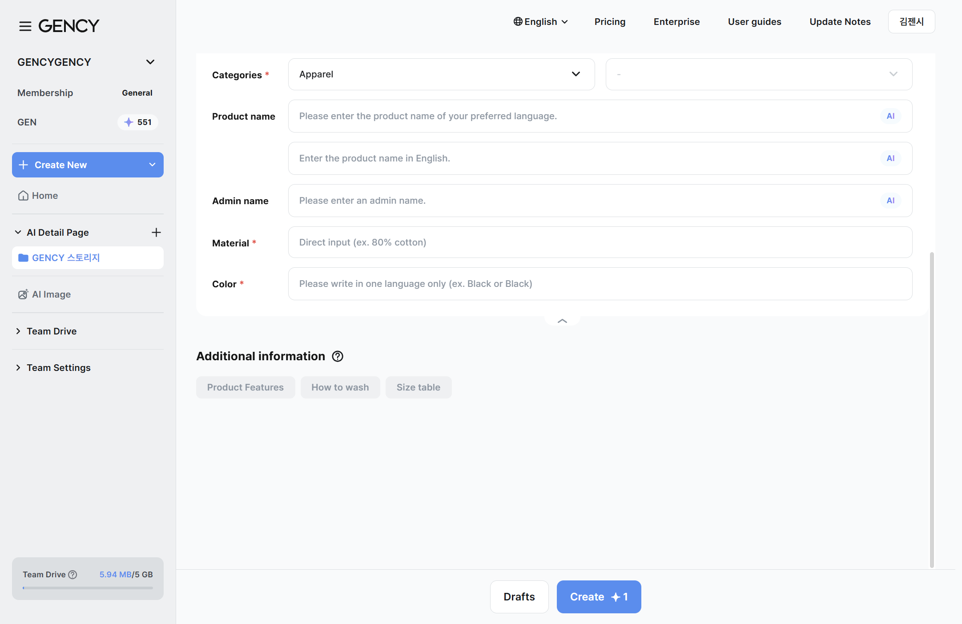Select the How to wash chip
The height and width of the screenshot is (624, 962).
[340, 387]
